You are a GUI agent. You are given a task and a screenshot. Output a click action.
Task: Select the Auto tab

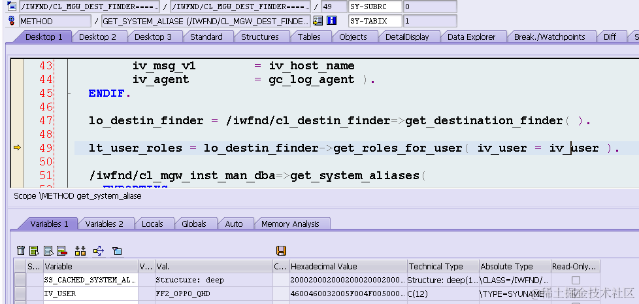point(233,224)
